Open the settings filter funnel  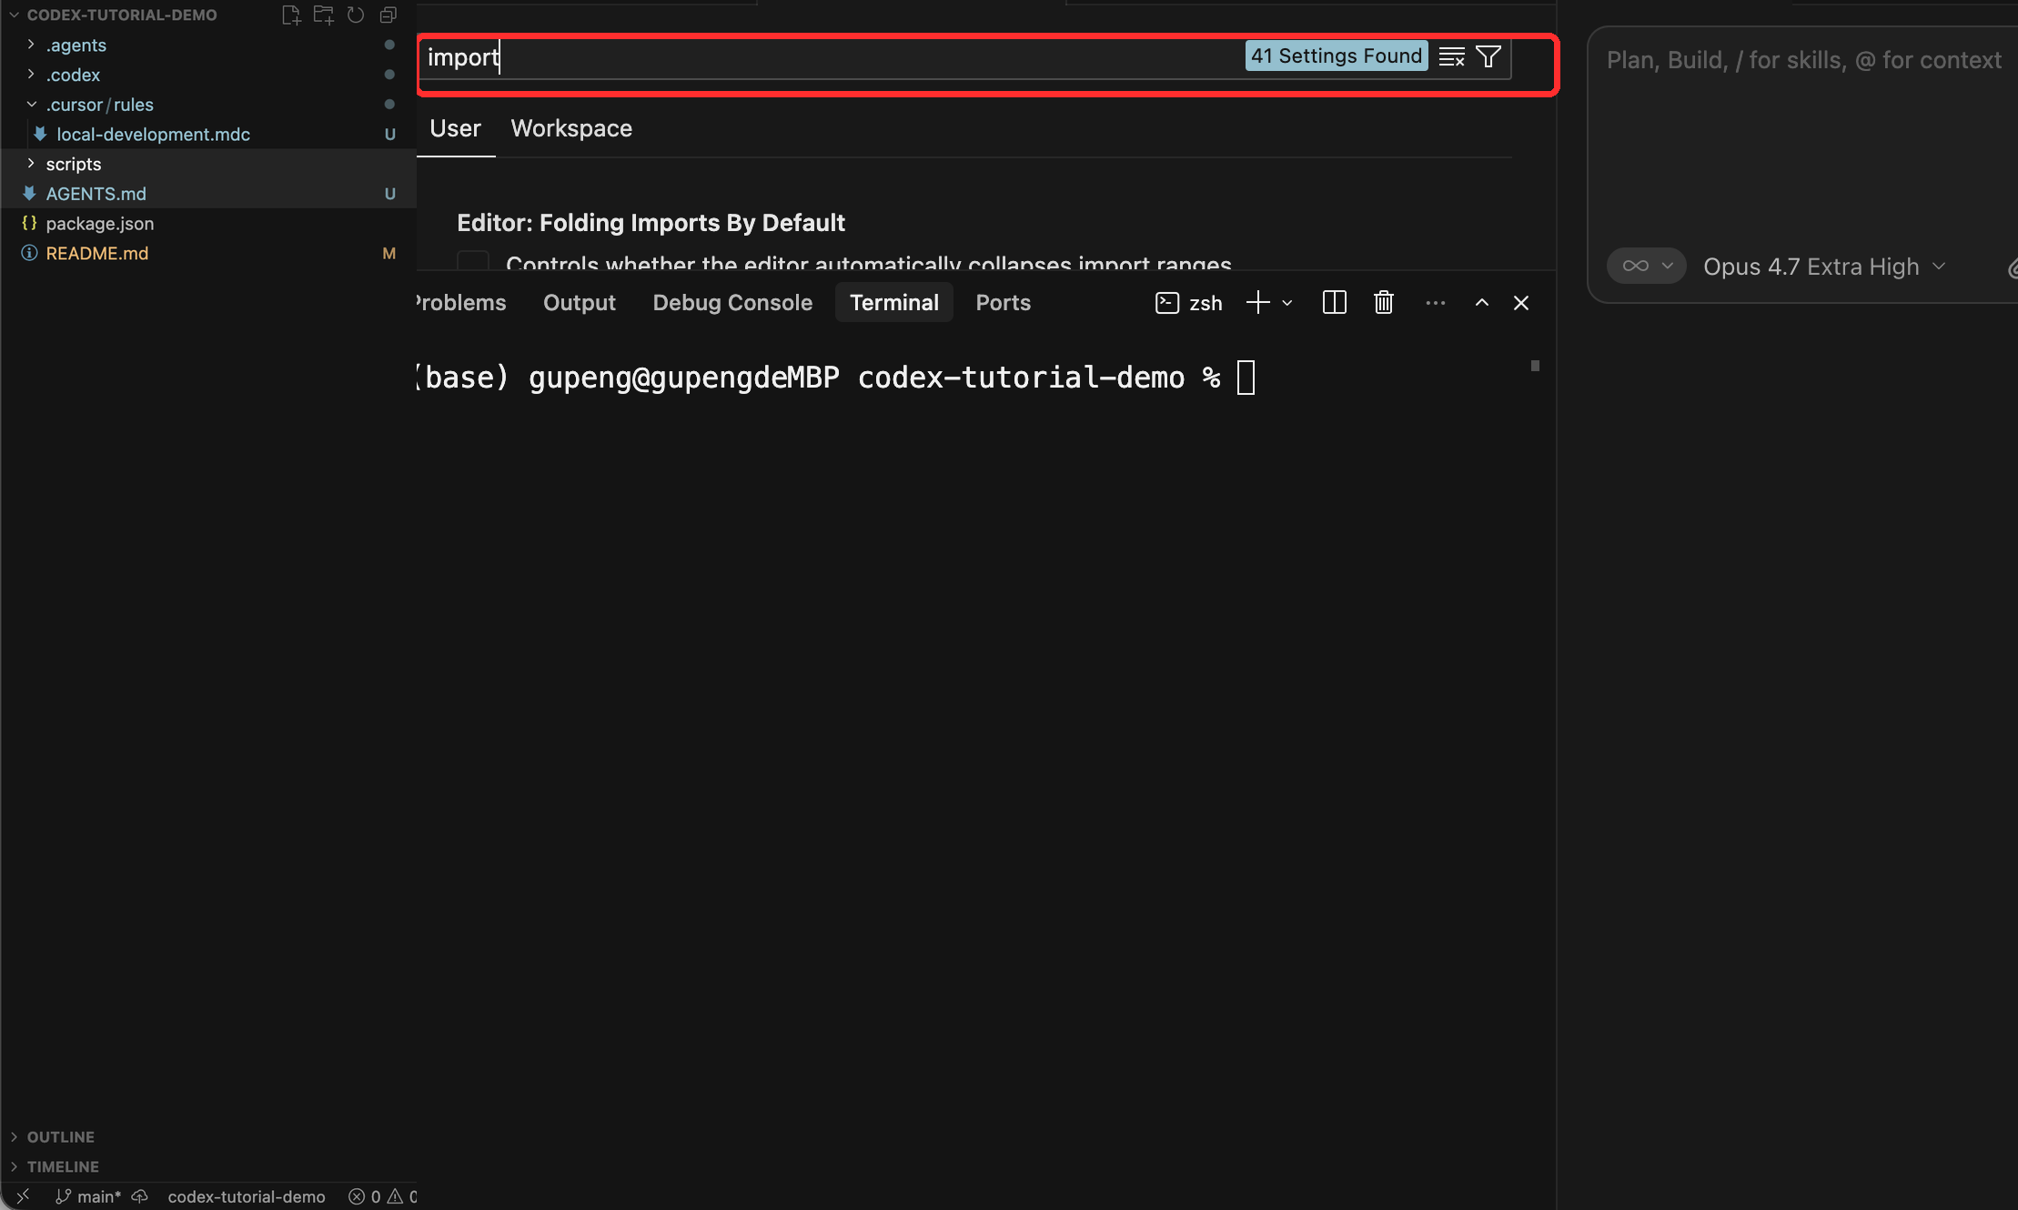pyautogui.click(x=1488, y=56)
